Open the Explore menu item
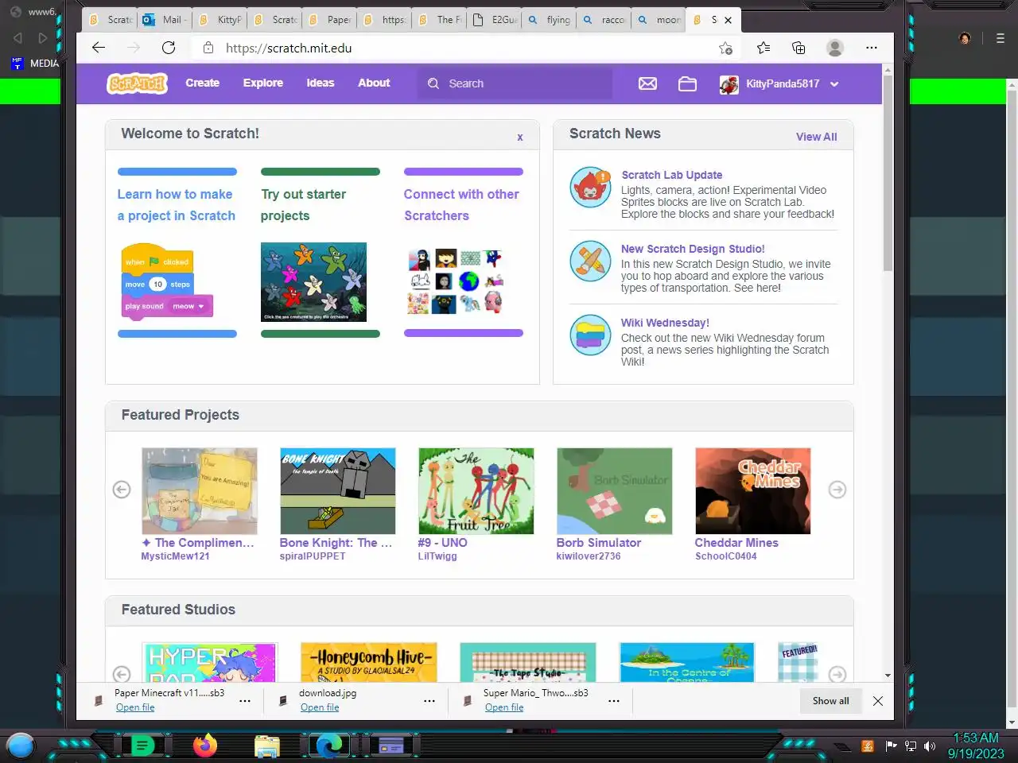 point(263,83)
